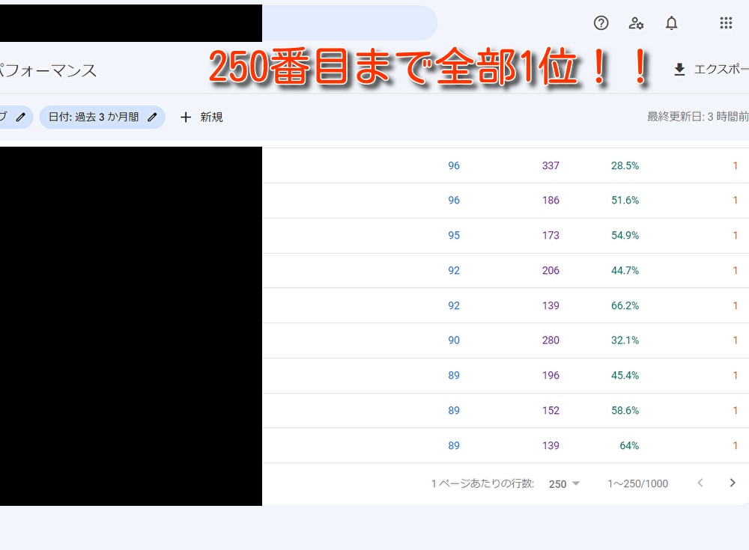
Task: Open the Google apps grid
Action: click(726, 23)
